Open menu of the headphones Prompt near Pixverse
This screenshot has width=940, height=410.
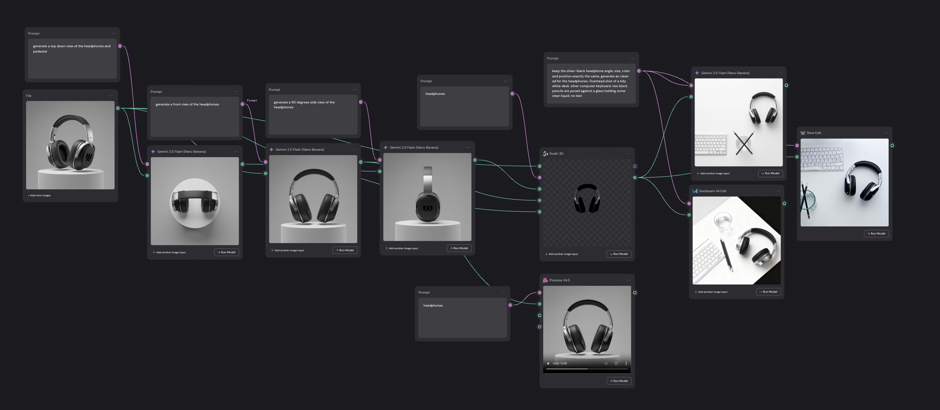coord(504,292)
